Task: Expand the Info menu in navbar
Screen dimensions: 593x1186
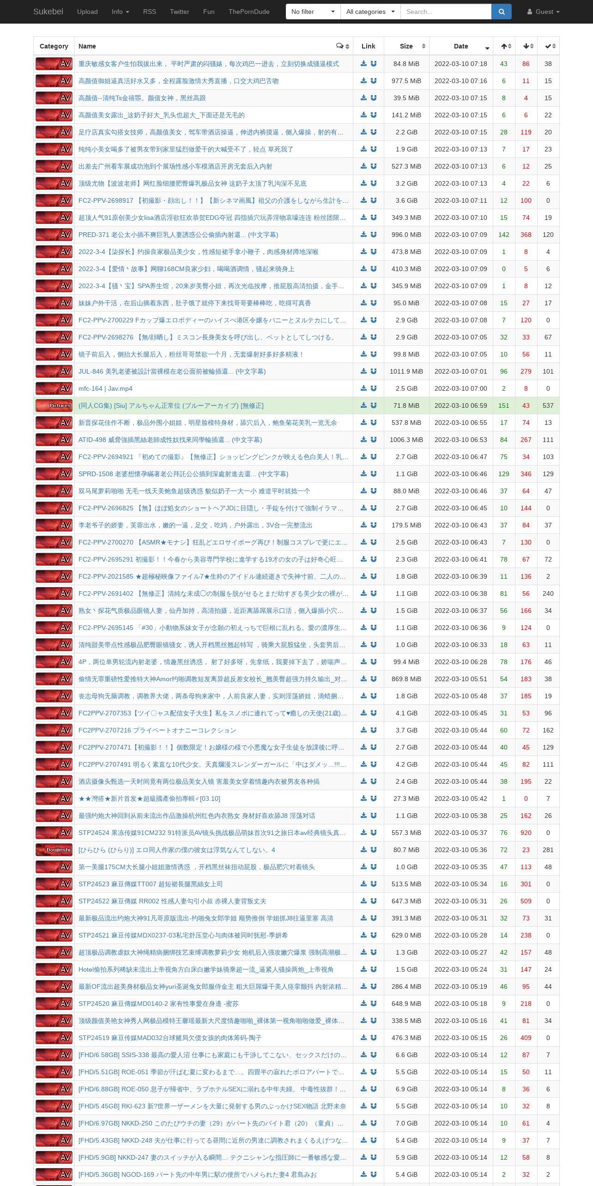Action: click(121, 12)
